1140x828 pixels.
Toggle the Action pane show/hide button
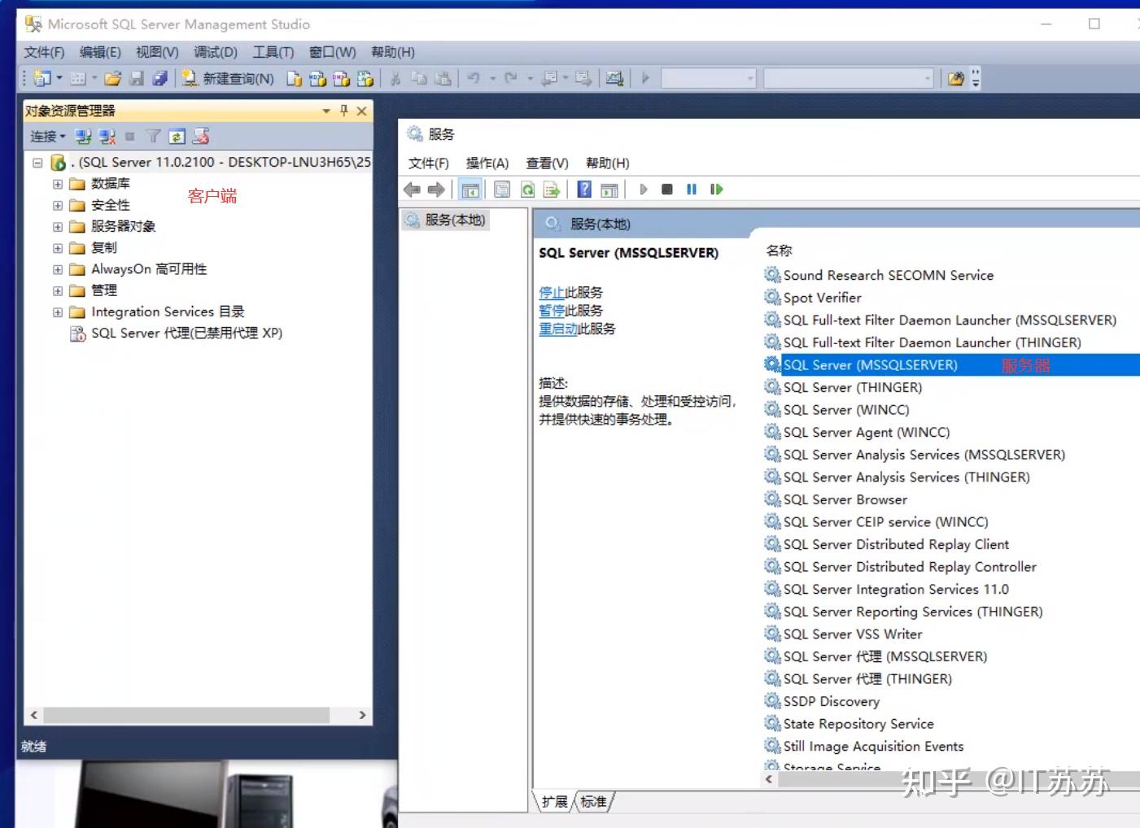pos(609,190)
